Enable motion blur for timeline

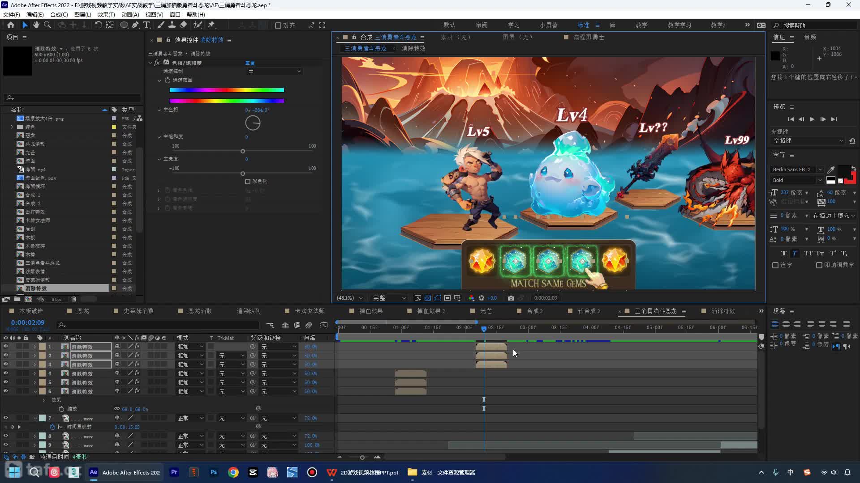pyautogui.click(x=309, y=325)
